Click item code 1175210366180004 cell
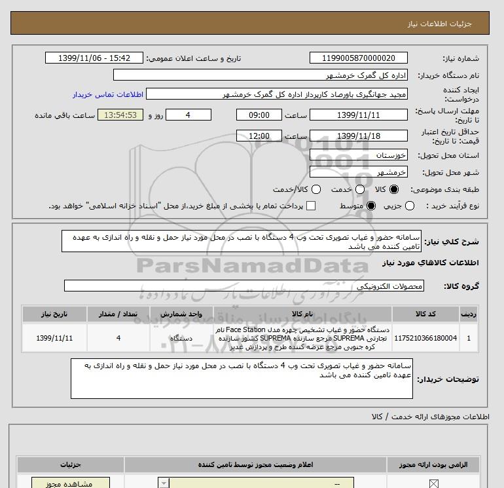Screen dimensions: 504x488 coord(425,338)
